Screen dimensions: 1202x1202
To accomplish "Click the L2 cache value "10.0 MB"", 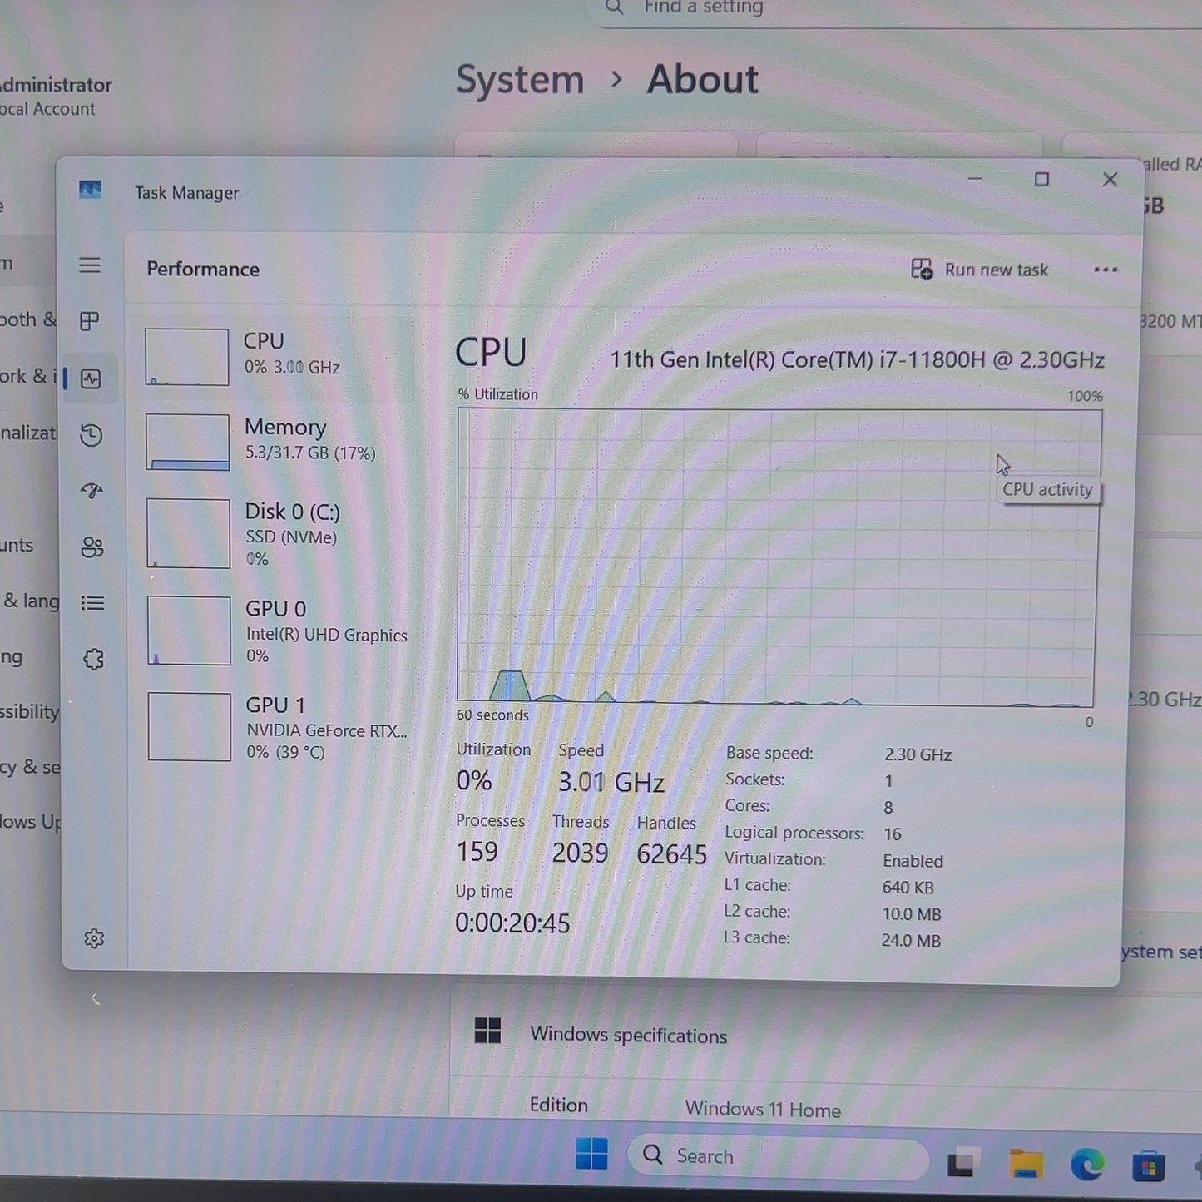I will pos(912,914).
